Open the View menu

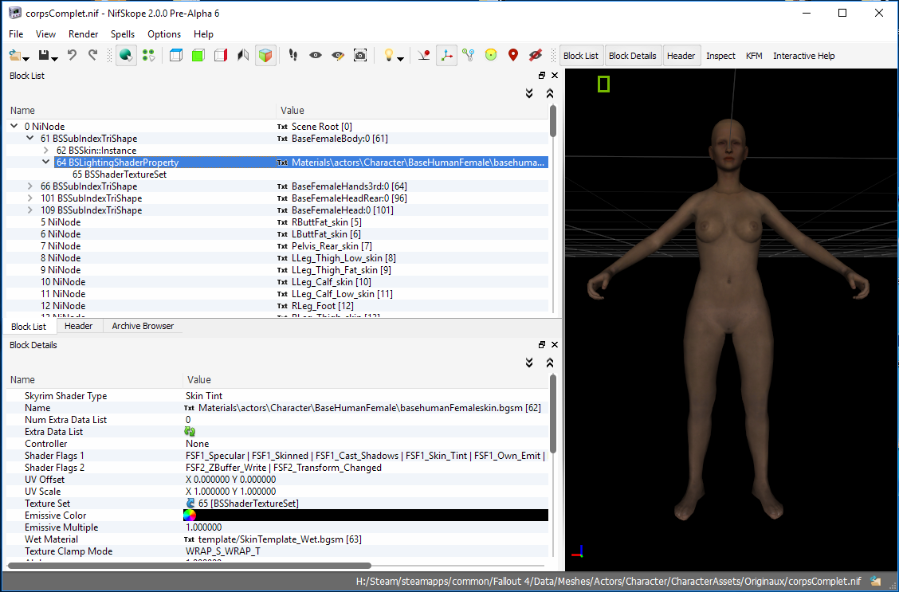point(46,34)
